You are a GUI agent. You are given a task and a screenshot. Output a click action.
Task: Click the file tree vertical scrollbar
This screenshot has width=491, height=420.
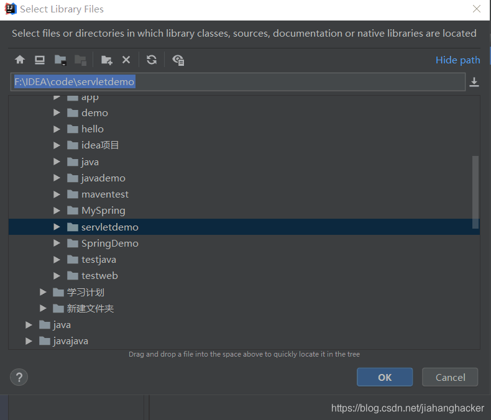(x=475, y=192)
